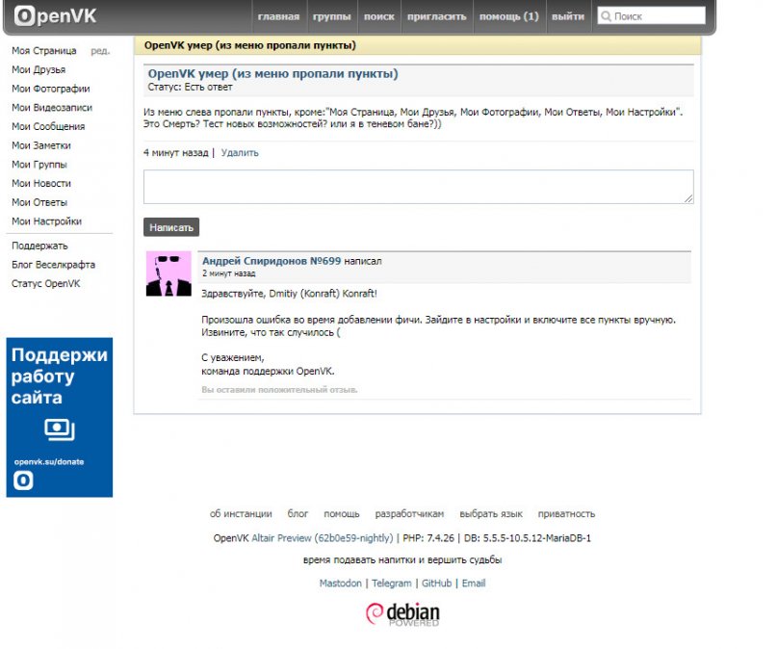The width and height of the screenshot is (777, 649).
Task: Click the Написать button
Action: tap(171, 227)
